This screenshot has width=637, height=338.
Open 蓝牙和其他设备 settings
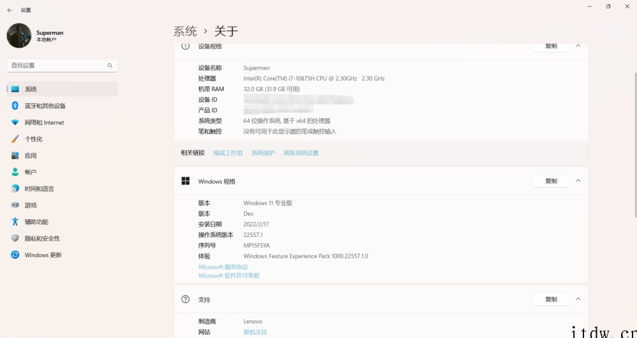click(x=62, y=106)
